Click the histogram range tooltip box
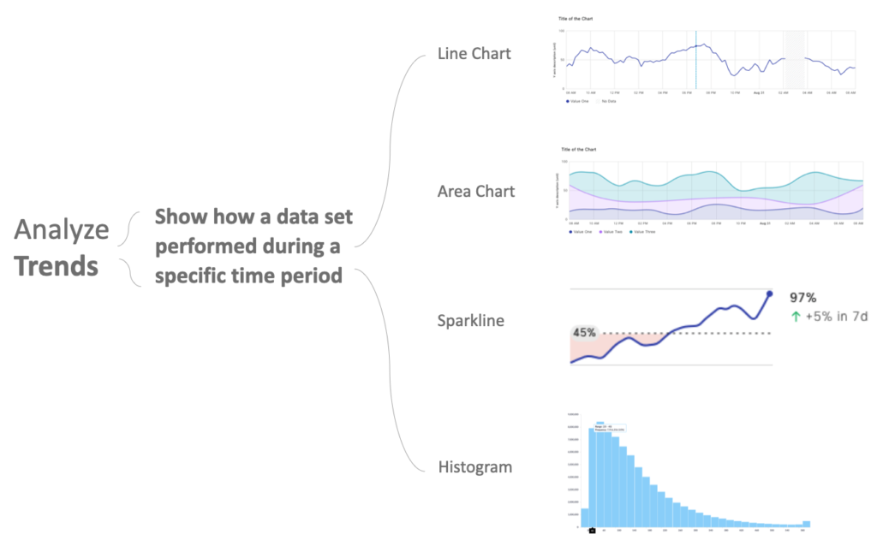This screenshot has width=877, height=546. pyautogui.click(x=610, y=429)
